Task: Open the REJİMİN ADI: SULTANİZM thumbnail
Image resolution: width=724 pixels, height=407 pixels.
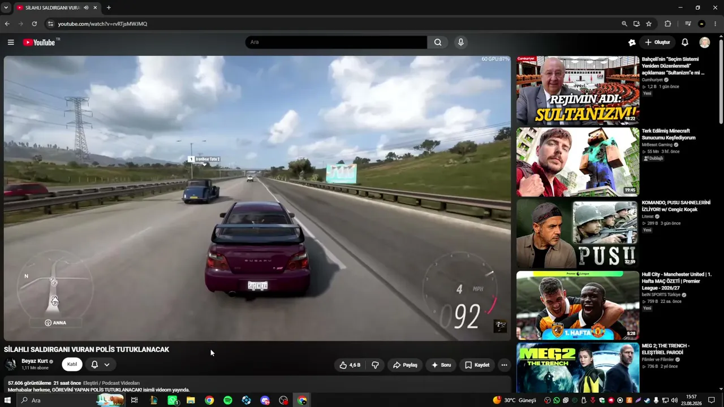Action: [578, 90]
